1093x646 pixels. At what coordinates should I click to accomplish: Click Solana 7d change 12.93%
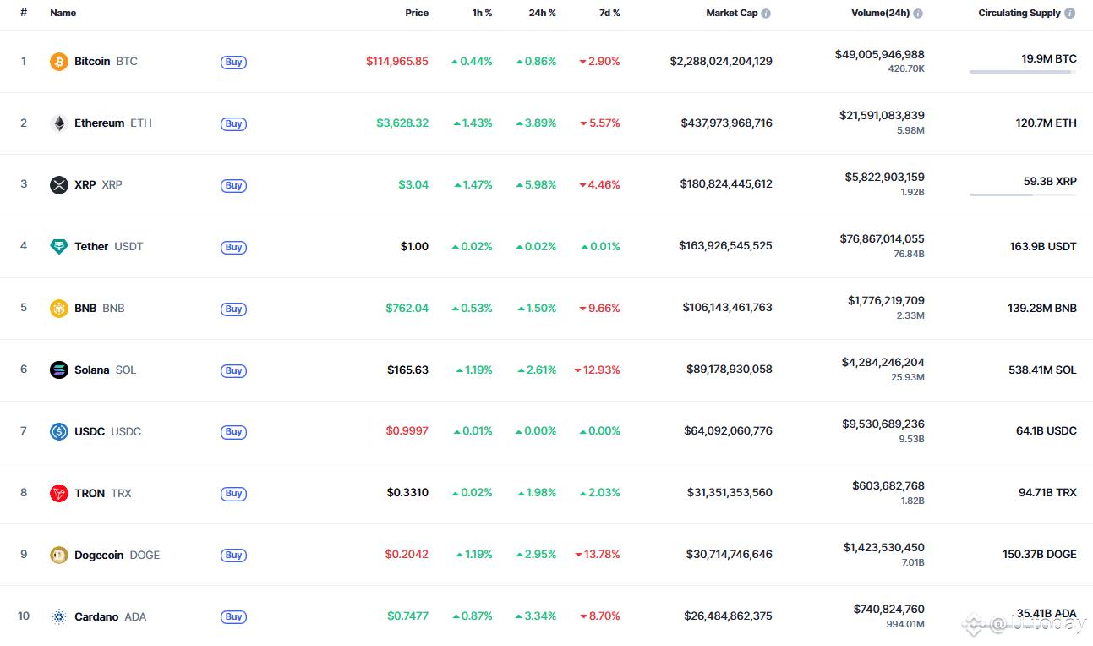coord(597,370)
